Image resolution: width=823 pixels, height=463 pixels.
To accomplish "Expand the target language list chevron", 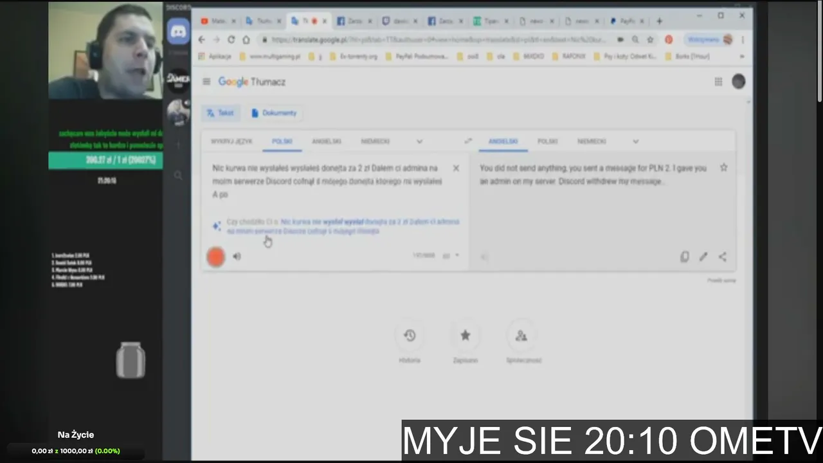I will coord(635,141).
